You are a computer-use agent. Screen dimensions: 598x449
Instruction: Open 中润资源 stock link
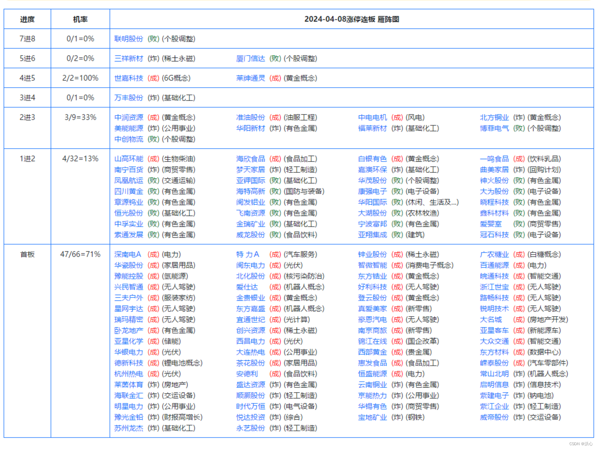pyautogui.click(x=129, y=118)
